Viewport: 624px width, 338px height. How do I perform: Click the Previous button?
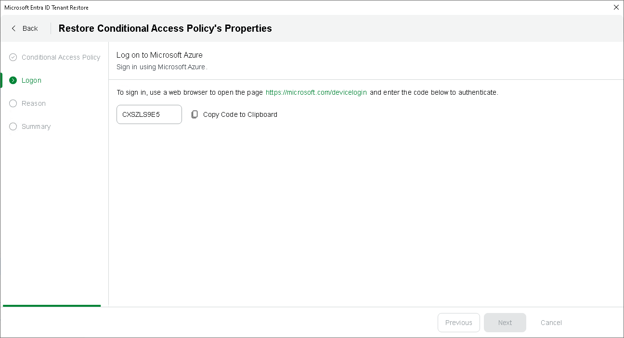point(458,323)
